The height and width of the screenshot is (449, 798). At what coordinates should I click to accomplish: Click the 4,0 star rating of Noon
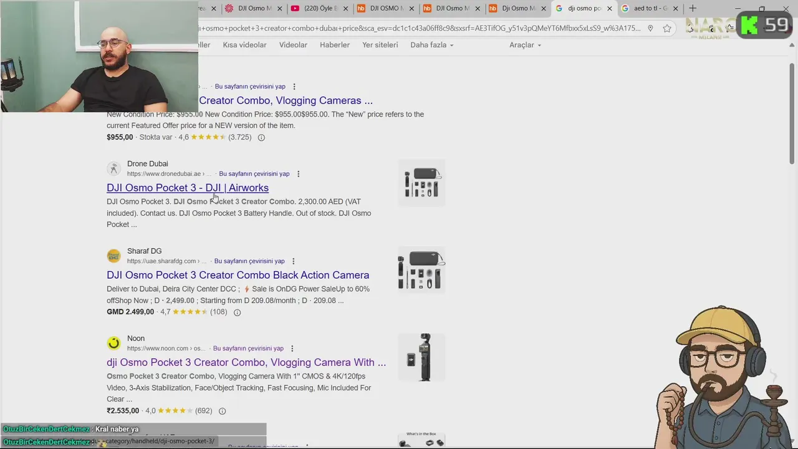pos(169,411)
